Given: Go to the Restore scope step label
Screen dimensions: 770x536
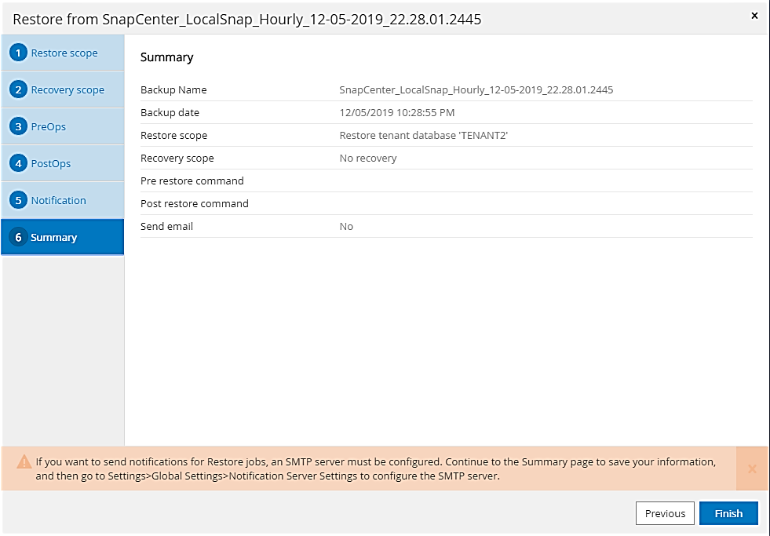Looking at the screenshot, I should (64, 53).
